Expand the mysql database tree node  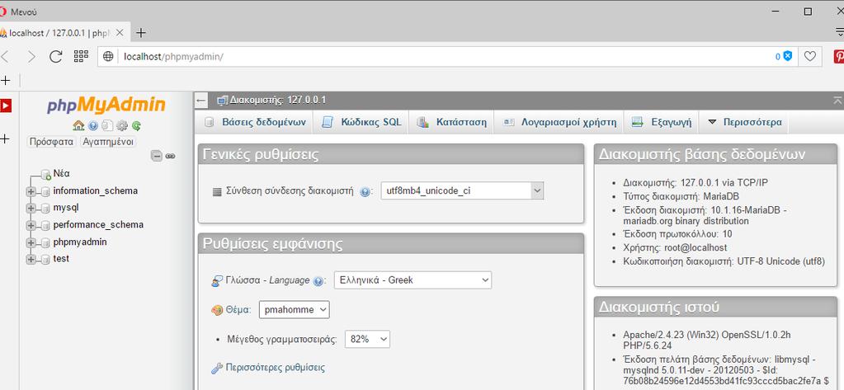[31, 208]
